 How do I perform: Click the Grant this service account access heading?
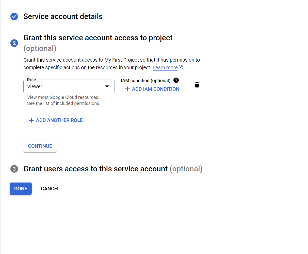98,38
